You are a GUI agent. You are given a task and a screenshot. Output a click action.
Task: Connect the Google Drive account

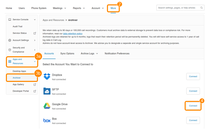click(193, 106)
